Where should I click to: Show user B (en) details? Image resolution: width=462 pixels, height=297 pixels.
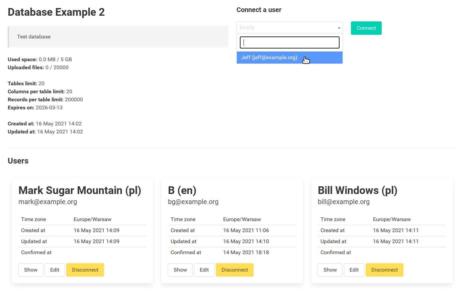click(x=180, y=270)
